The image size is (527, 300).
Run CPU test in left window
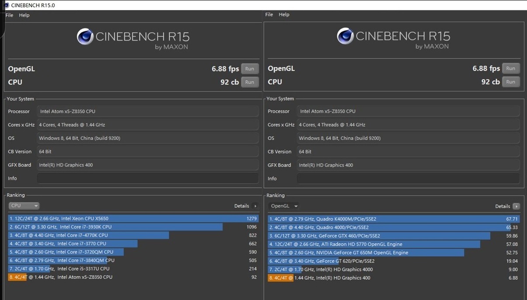[x=250, y=82]
